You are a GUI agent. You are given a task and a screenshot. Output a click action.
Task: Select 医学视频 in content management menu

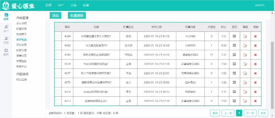point(21,39)
